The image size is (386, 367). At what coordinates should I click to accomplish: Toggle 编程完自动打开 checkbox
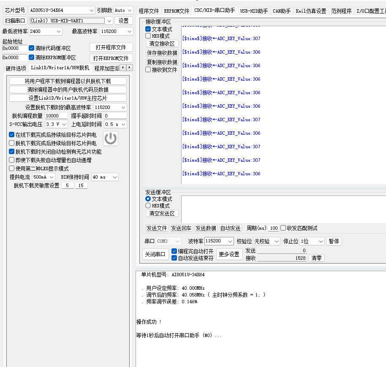pos(174,251)
